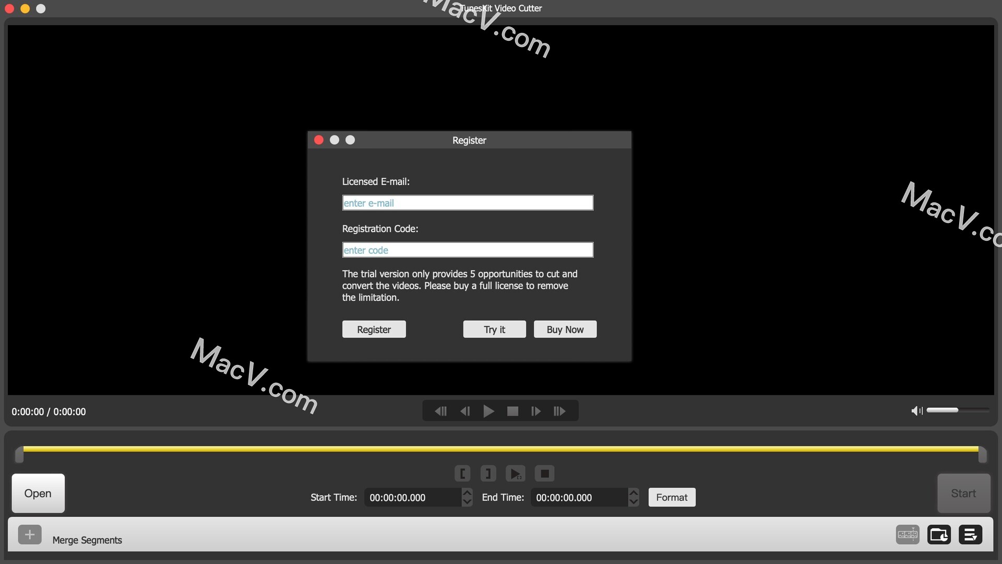Set segment end bracket marker
Viewport: 1002px width, 564px height.
pos(488,474)
